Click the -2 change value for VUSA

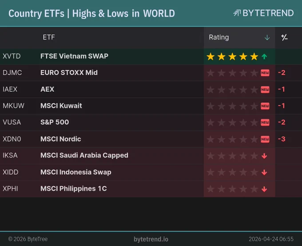(x=282, y=122)
